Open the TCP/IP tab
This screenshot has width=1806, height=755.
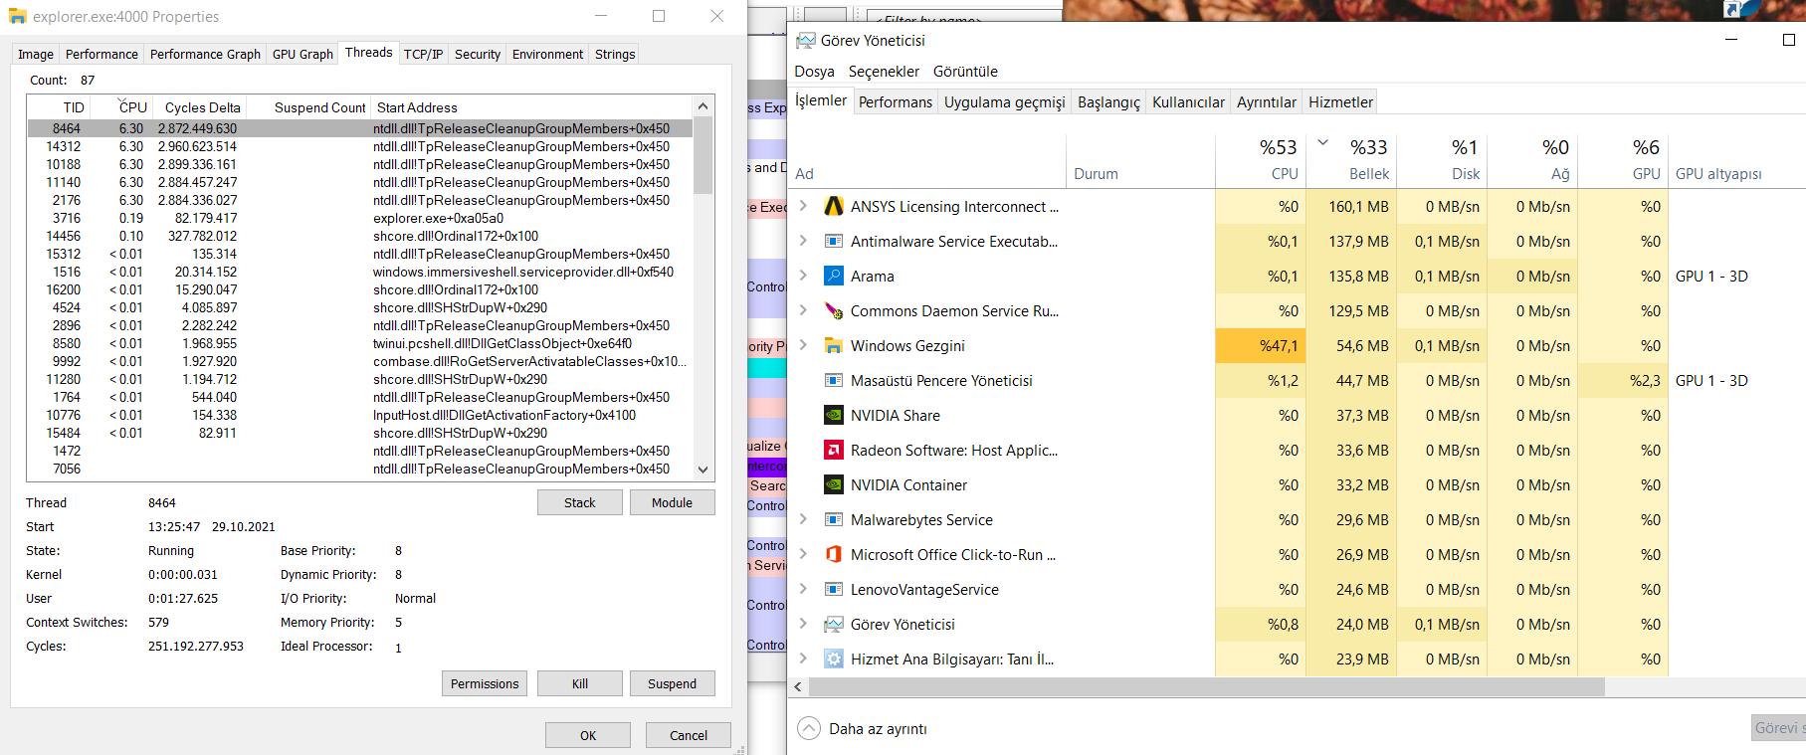tap(423, 55)
